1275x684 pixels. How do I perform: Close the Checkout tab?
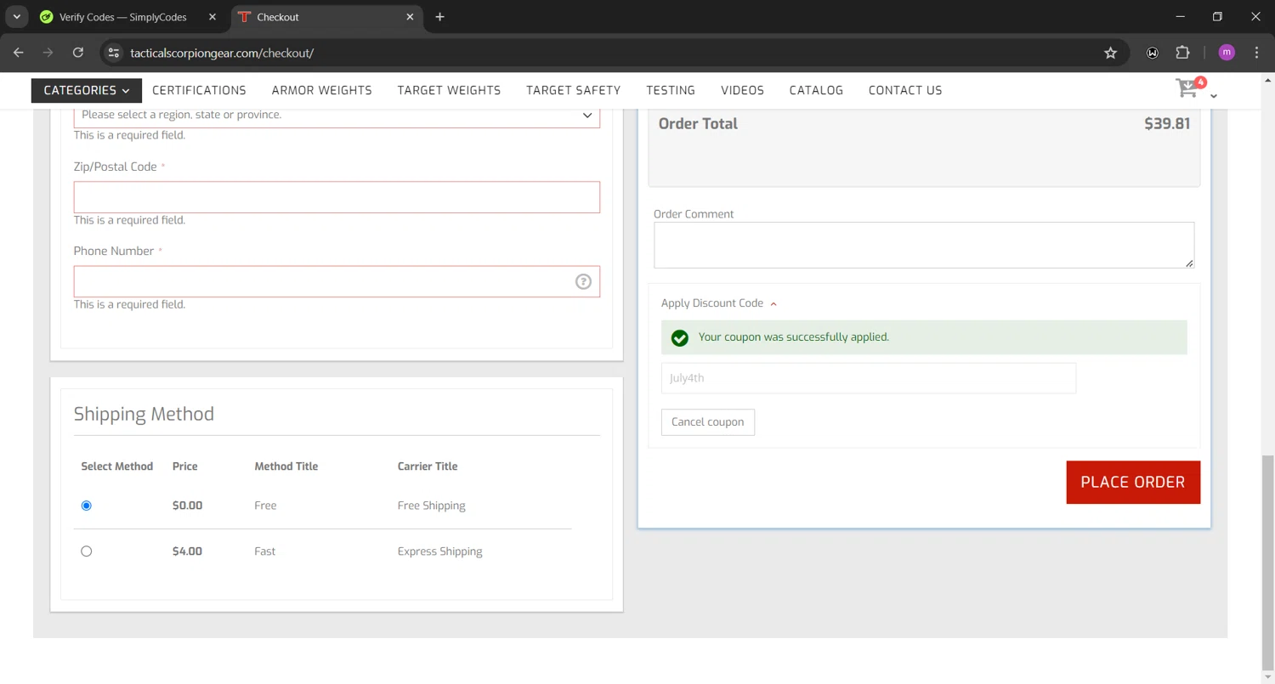[x=410, y=17]
